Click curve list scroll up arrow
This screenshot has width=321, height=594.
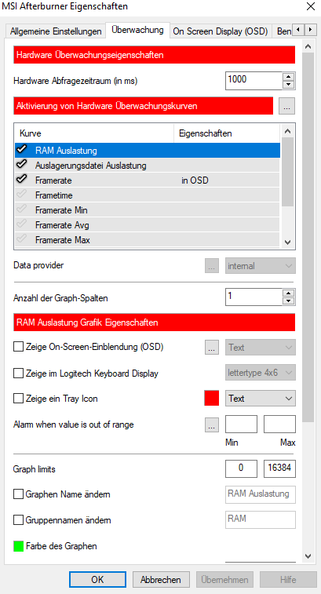pyautogui.click(x=287, y=132)
